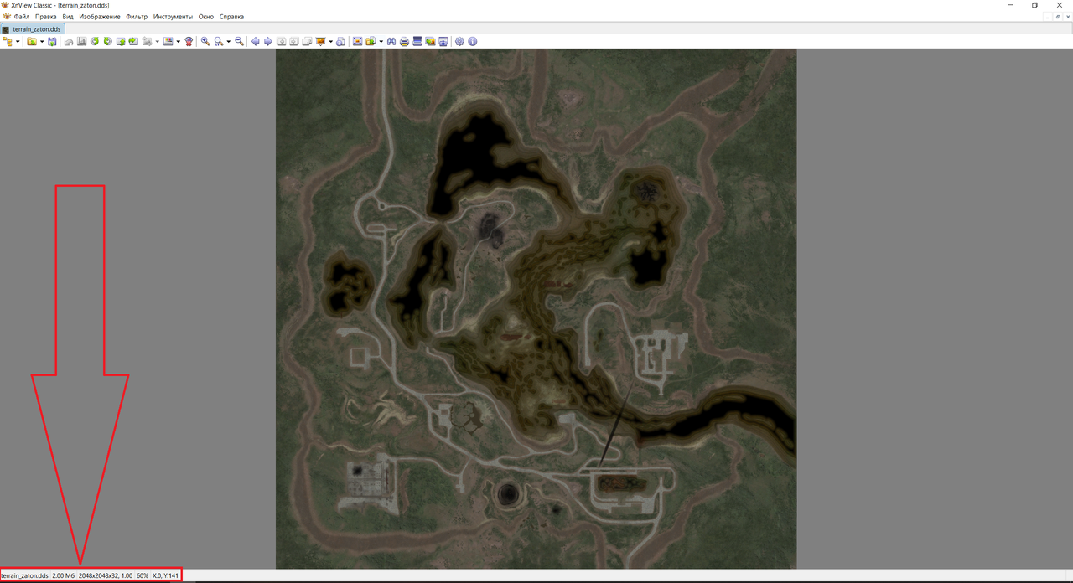Viewport: 1073px width, 583px height.
Task: Click the screen Capture icon
Action: [430, 41]
